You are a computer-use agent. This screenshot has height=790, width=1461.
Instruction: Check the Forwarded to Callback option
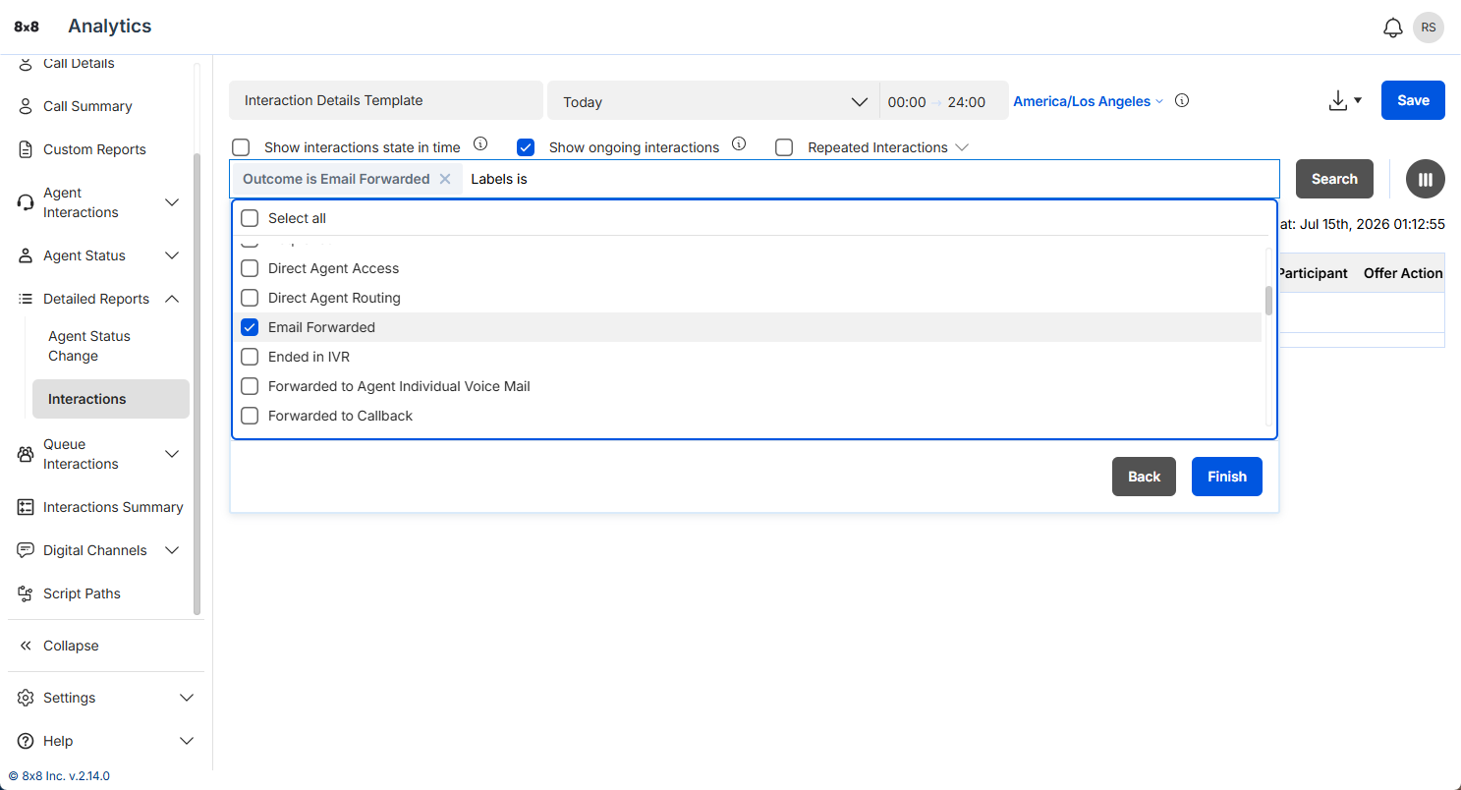pos(250,416)
